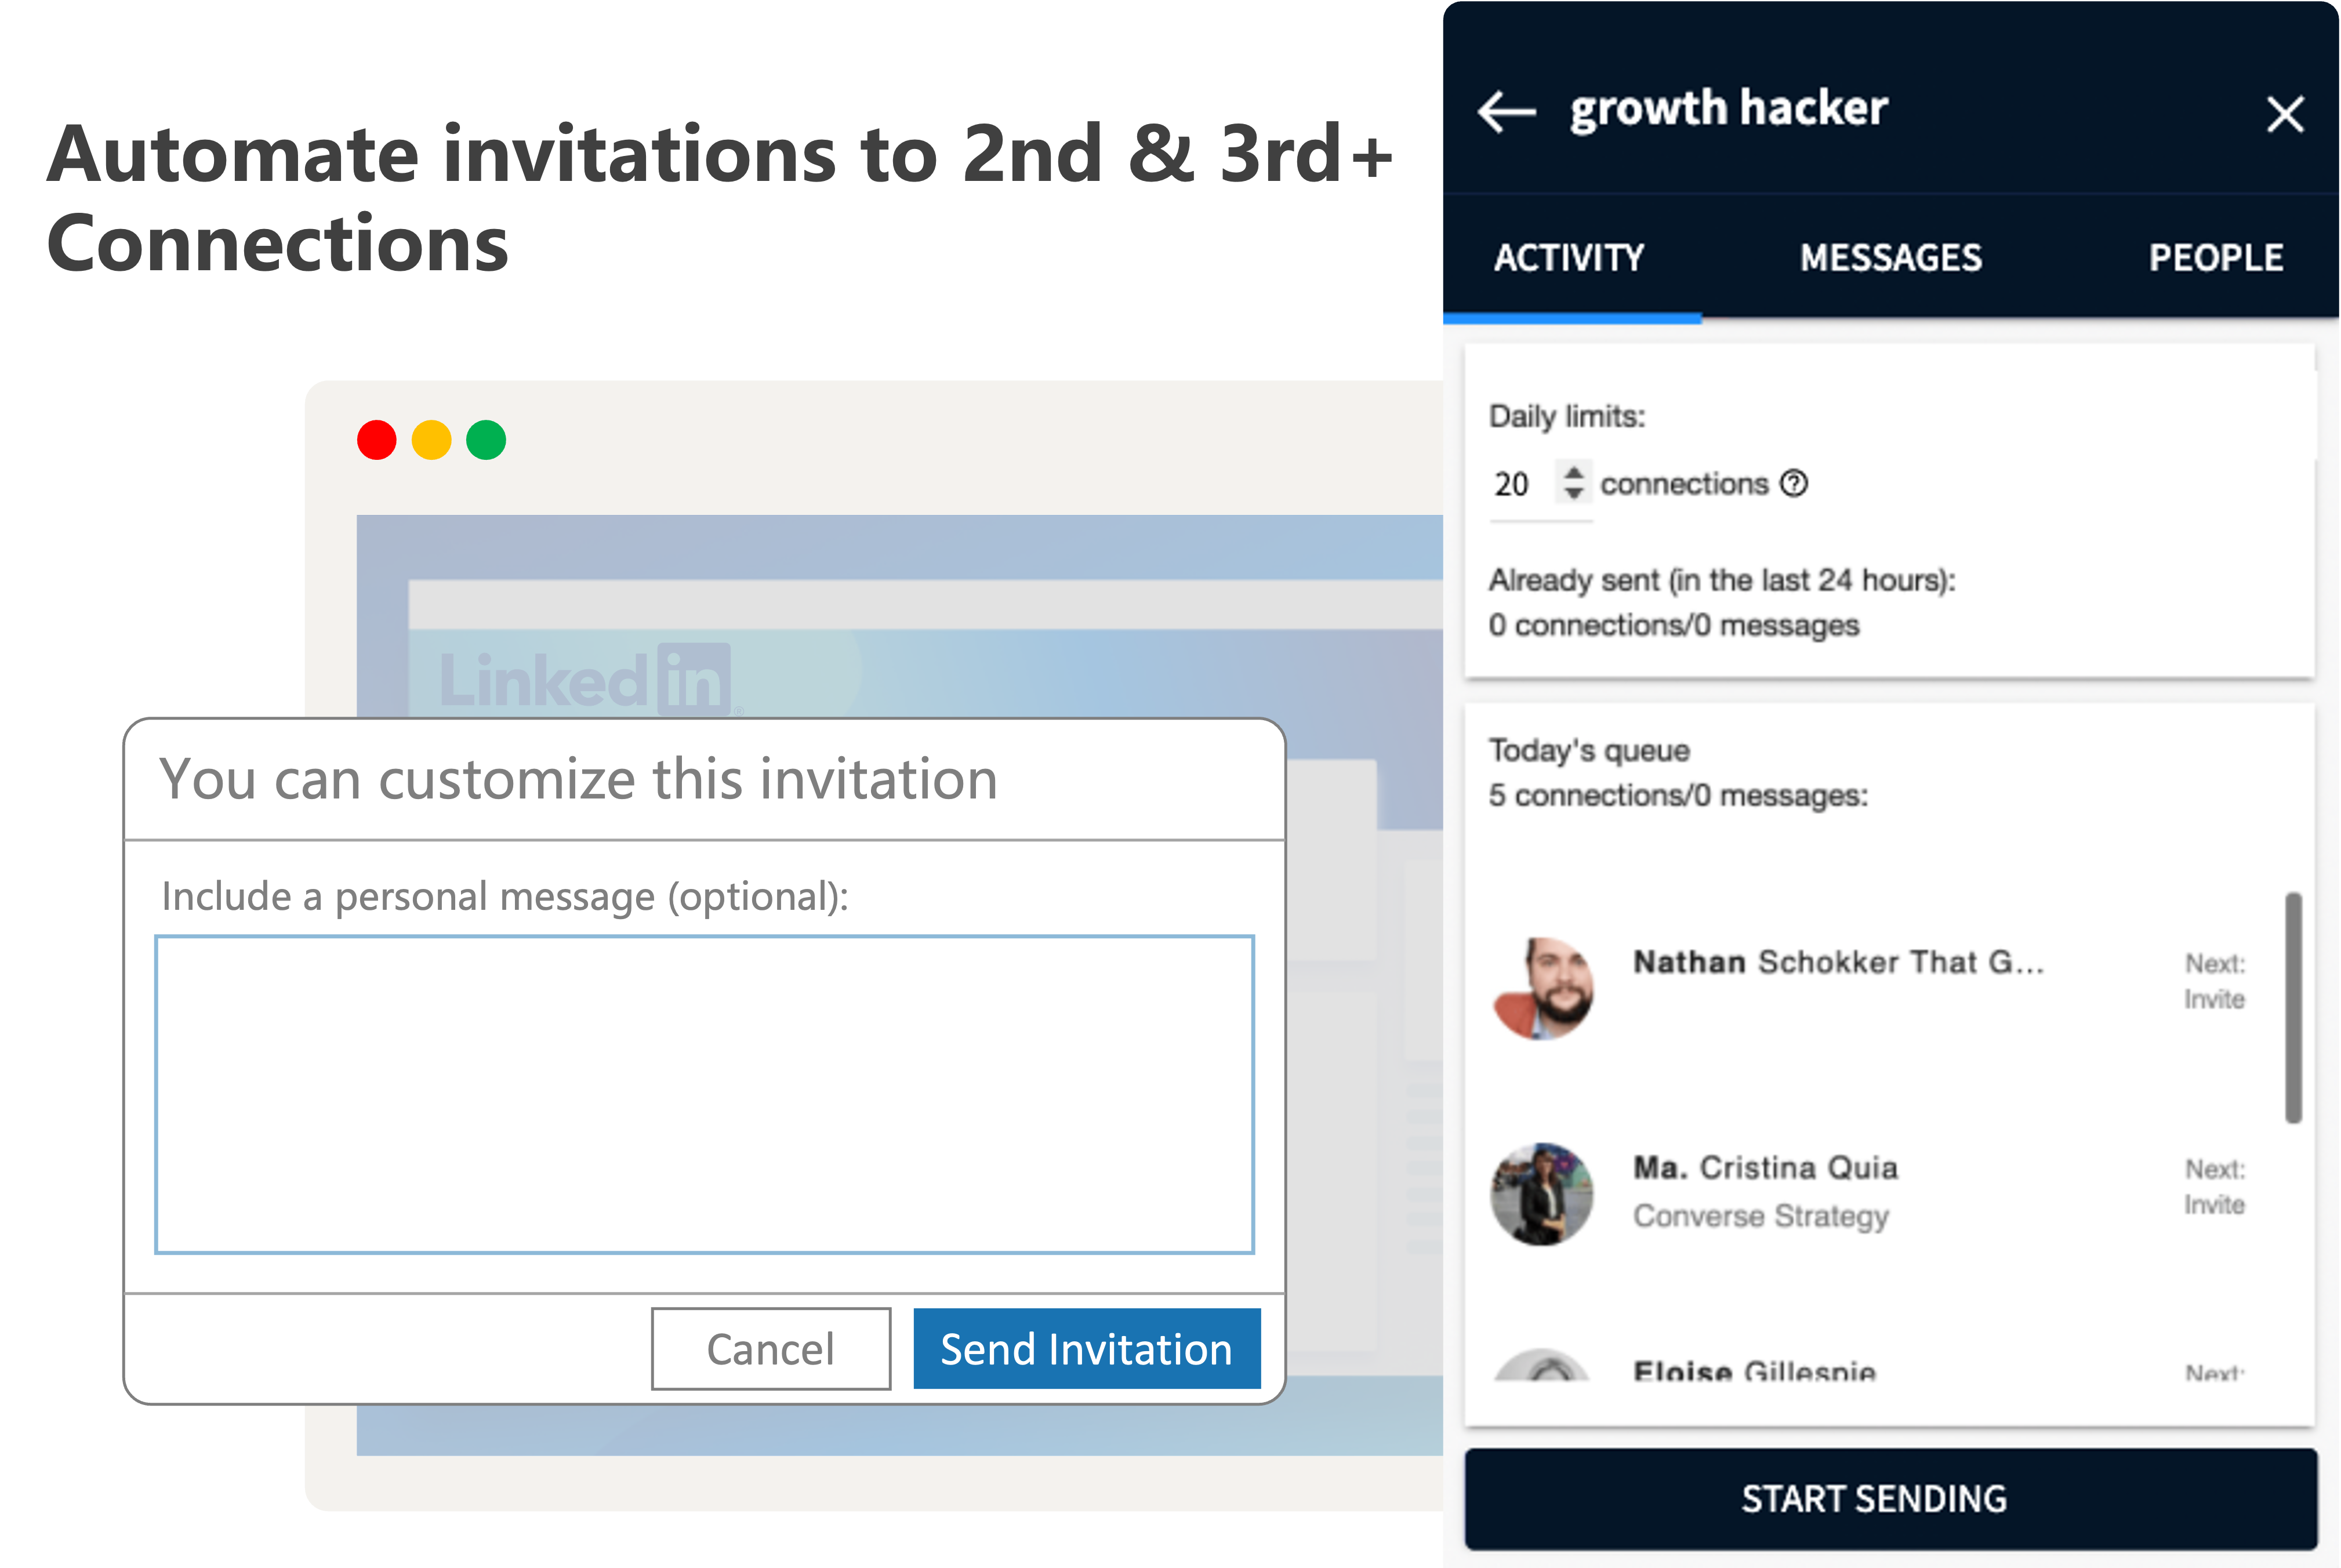This screenshot has height=1568, width=2341.
Task: Click the queue list scrollbar
Action: tap(2293, 1008)
